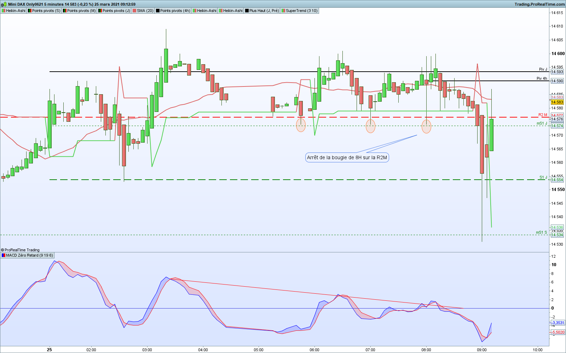566x353 pixels.
Task: Select the orange ellipse marker above 07:00
Action: click(370, 126)
